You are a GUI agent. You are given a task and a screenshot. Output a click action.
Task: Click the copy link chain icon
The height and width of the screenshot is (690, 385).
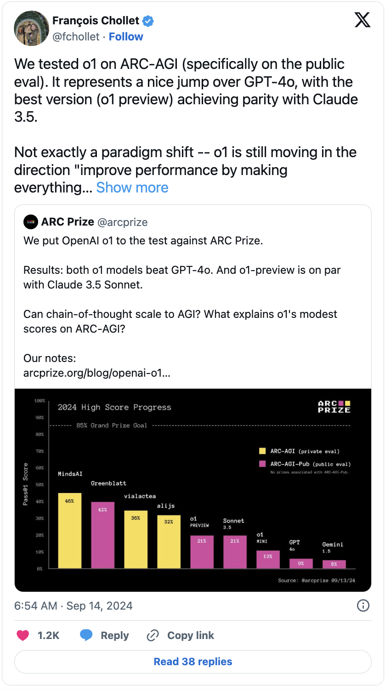152,635
